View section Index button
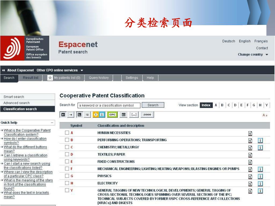The image size is (275, 206). [x=206, y=105]
